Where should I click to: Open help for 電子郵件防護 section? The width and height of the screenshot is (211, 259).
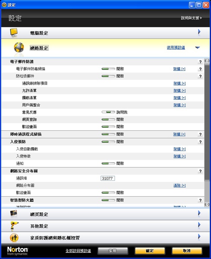point(200,62)
